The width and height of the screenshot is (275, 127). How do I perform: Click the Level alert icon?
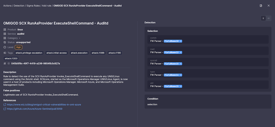click(x=5, y=47)
